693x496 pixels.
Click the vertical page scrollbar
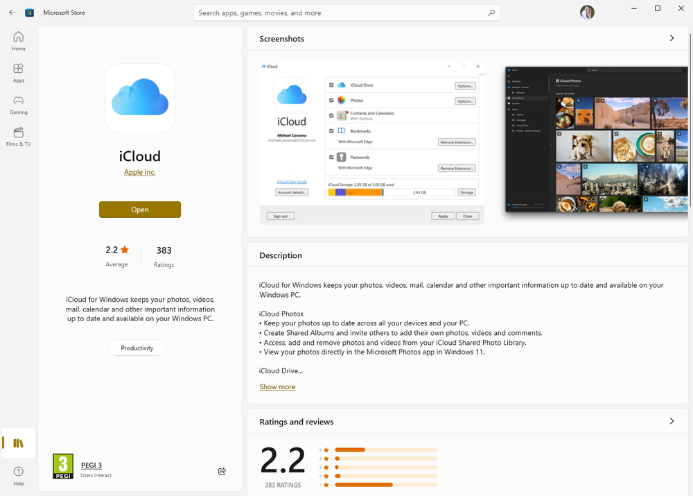(690, 119)
